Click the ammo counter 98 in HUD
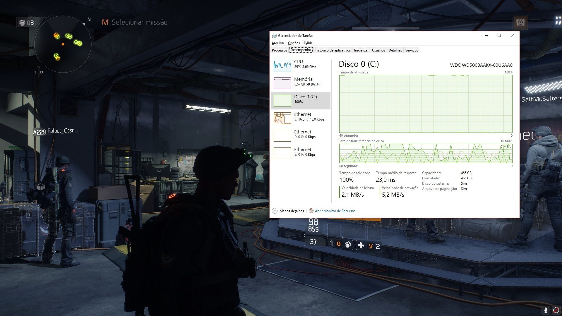 tap(313, 222)
